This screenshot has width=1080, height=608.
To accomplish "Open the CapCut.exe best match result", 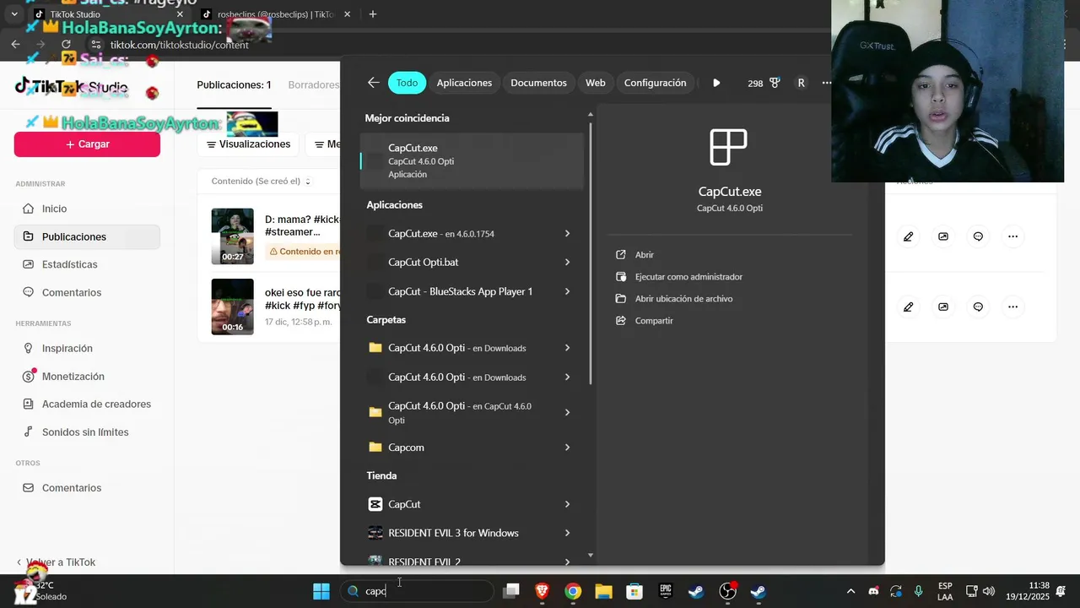I will (x=472, y=160).
